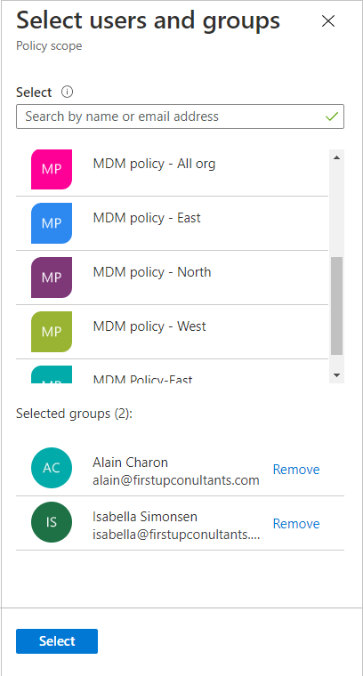Pick MDM policy - West from list
The width and height of the screenshot is (363, 676).
point(172,332)
